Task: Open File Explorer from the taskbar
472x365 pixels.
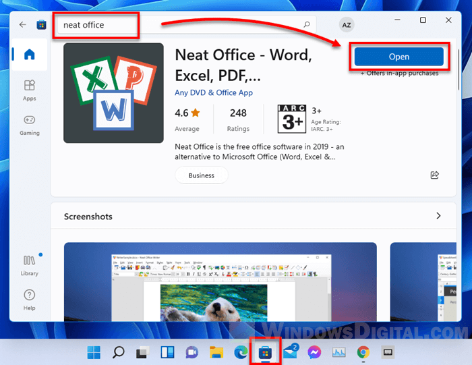Action: 216,352
